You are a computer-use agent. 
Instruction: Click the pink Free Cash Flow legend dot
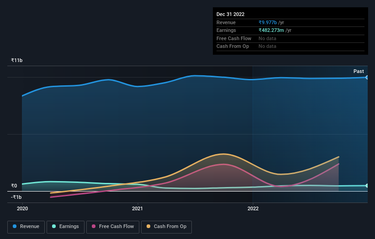click(x=94, y=226)
